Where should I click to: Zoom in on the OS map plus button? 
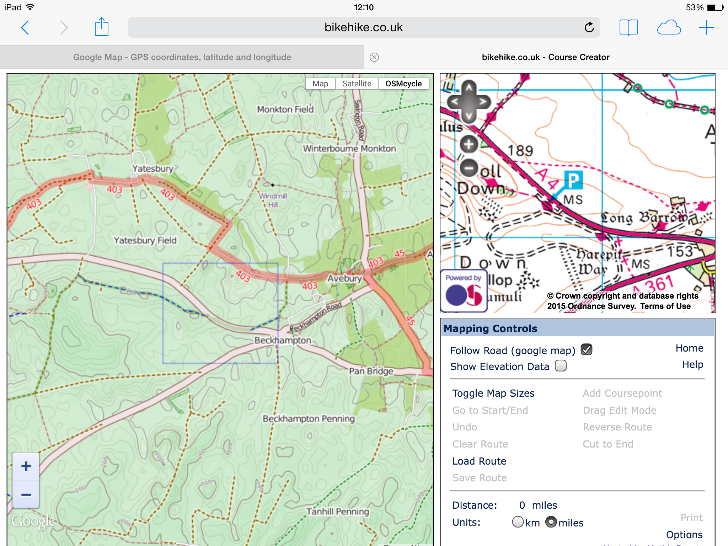(x=469, y=144)
